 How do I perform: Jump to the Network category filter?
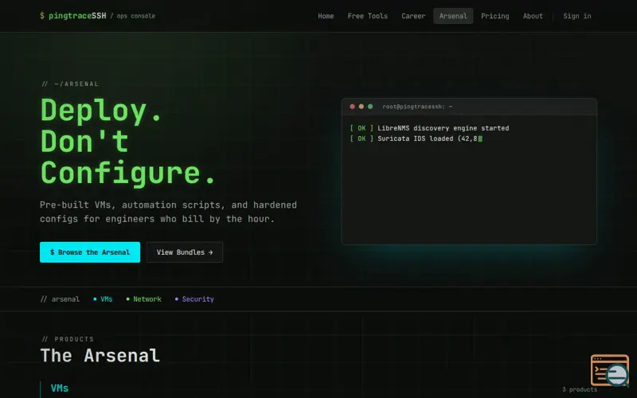[x=144, y=299]
